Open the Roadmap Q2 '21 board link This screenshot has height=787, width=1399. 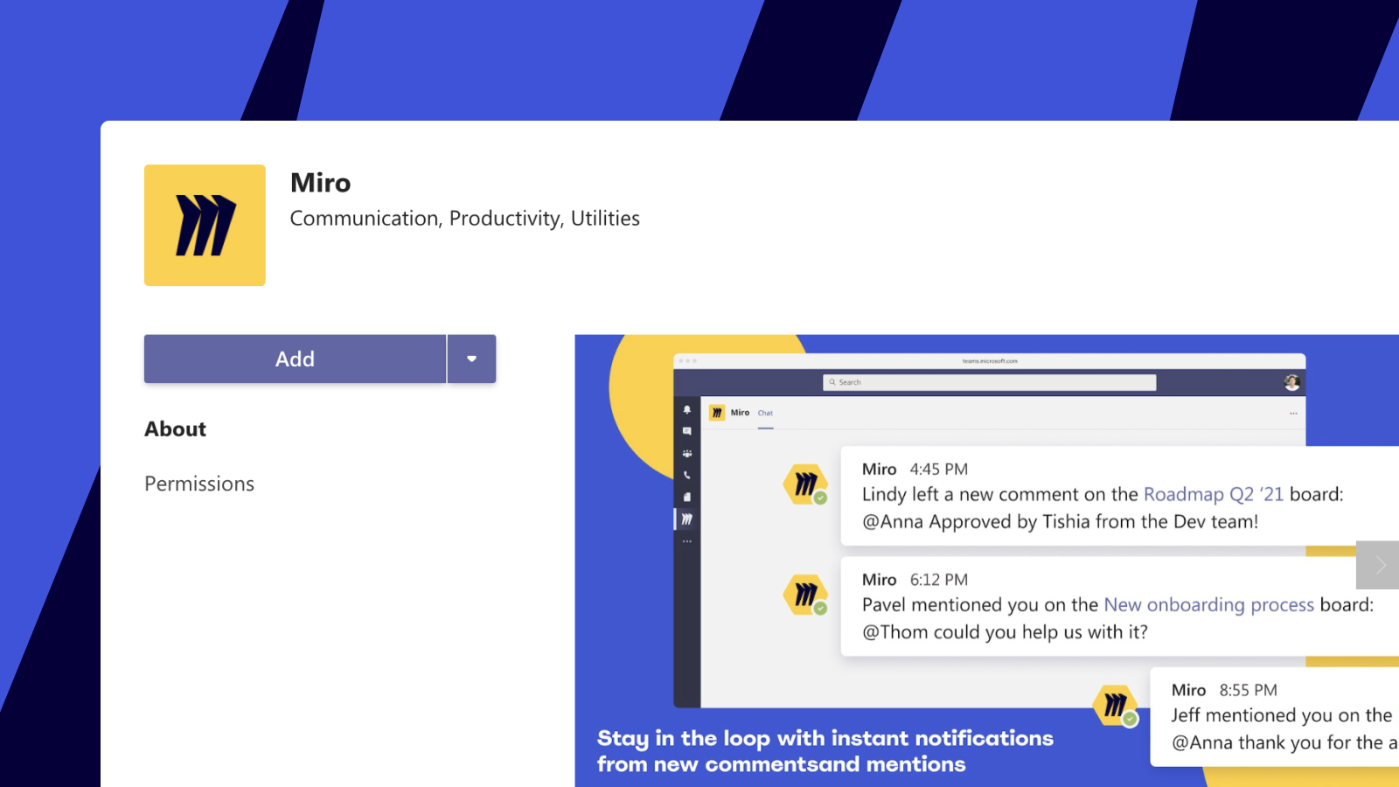1213,494
